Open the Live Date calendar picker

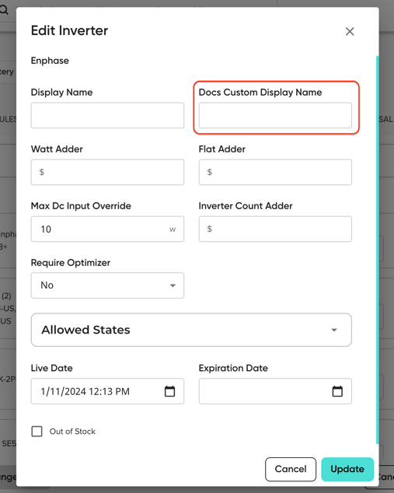[x=169, y=391]
